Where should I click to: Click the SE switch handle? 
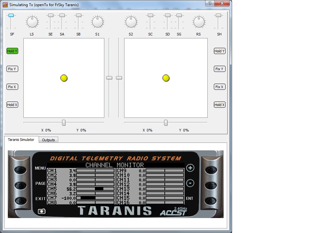[x=51, y=15]
